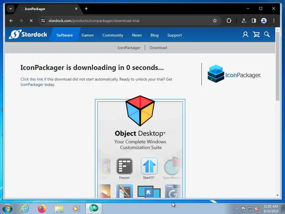Click the page vertical scrollbar thumb
The width and height of the screenshot is (285, 214).
(277, 66)
